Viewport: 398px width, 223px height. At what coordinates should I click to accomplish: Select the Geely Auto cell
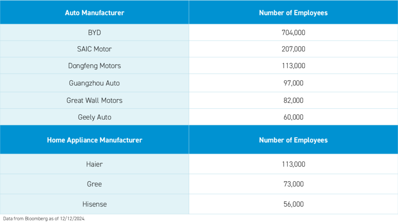94,117
